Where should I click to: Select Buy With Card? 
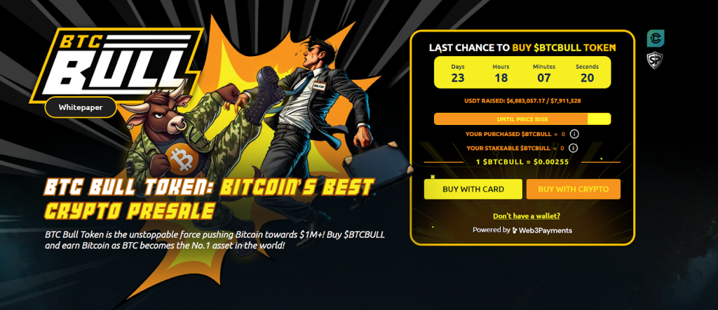pos(473,189)
